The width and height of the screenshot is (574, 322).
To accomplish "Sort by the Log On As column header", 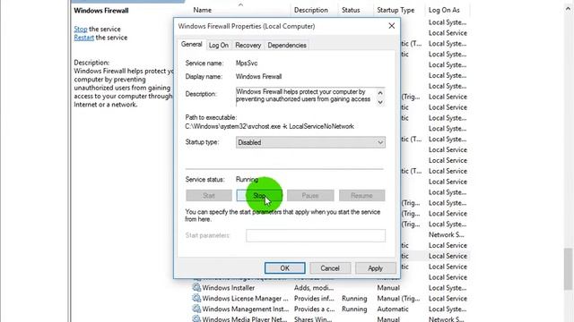I will [x=444, y=10].
